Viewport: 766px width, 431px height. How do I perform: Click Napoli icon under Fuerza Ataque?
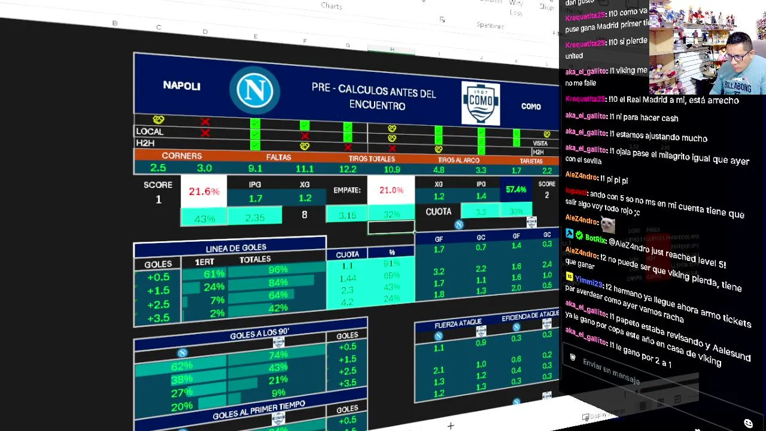pos(439,336)
